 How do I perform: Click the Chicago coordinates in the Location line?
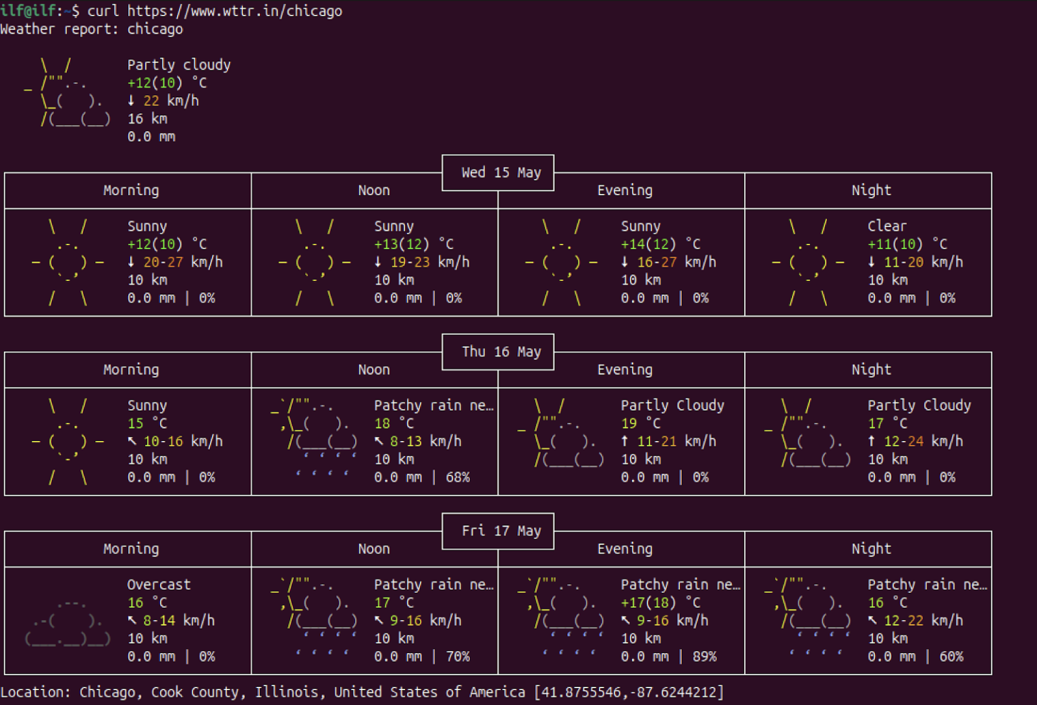(x=629, y=692)
